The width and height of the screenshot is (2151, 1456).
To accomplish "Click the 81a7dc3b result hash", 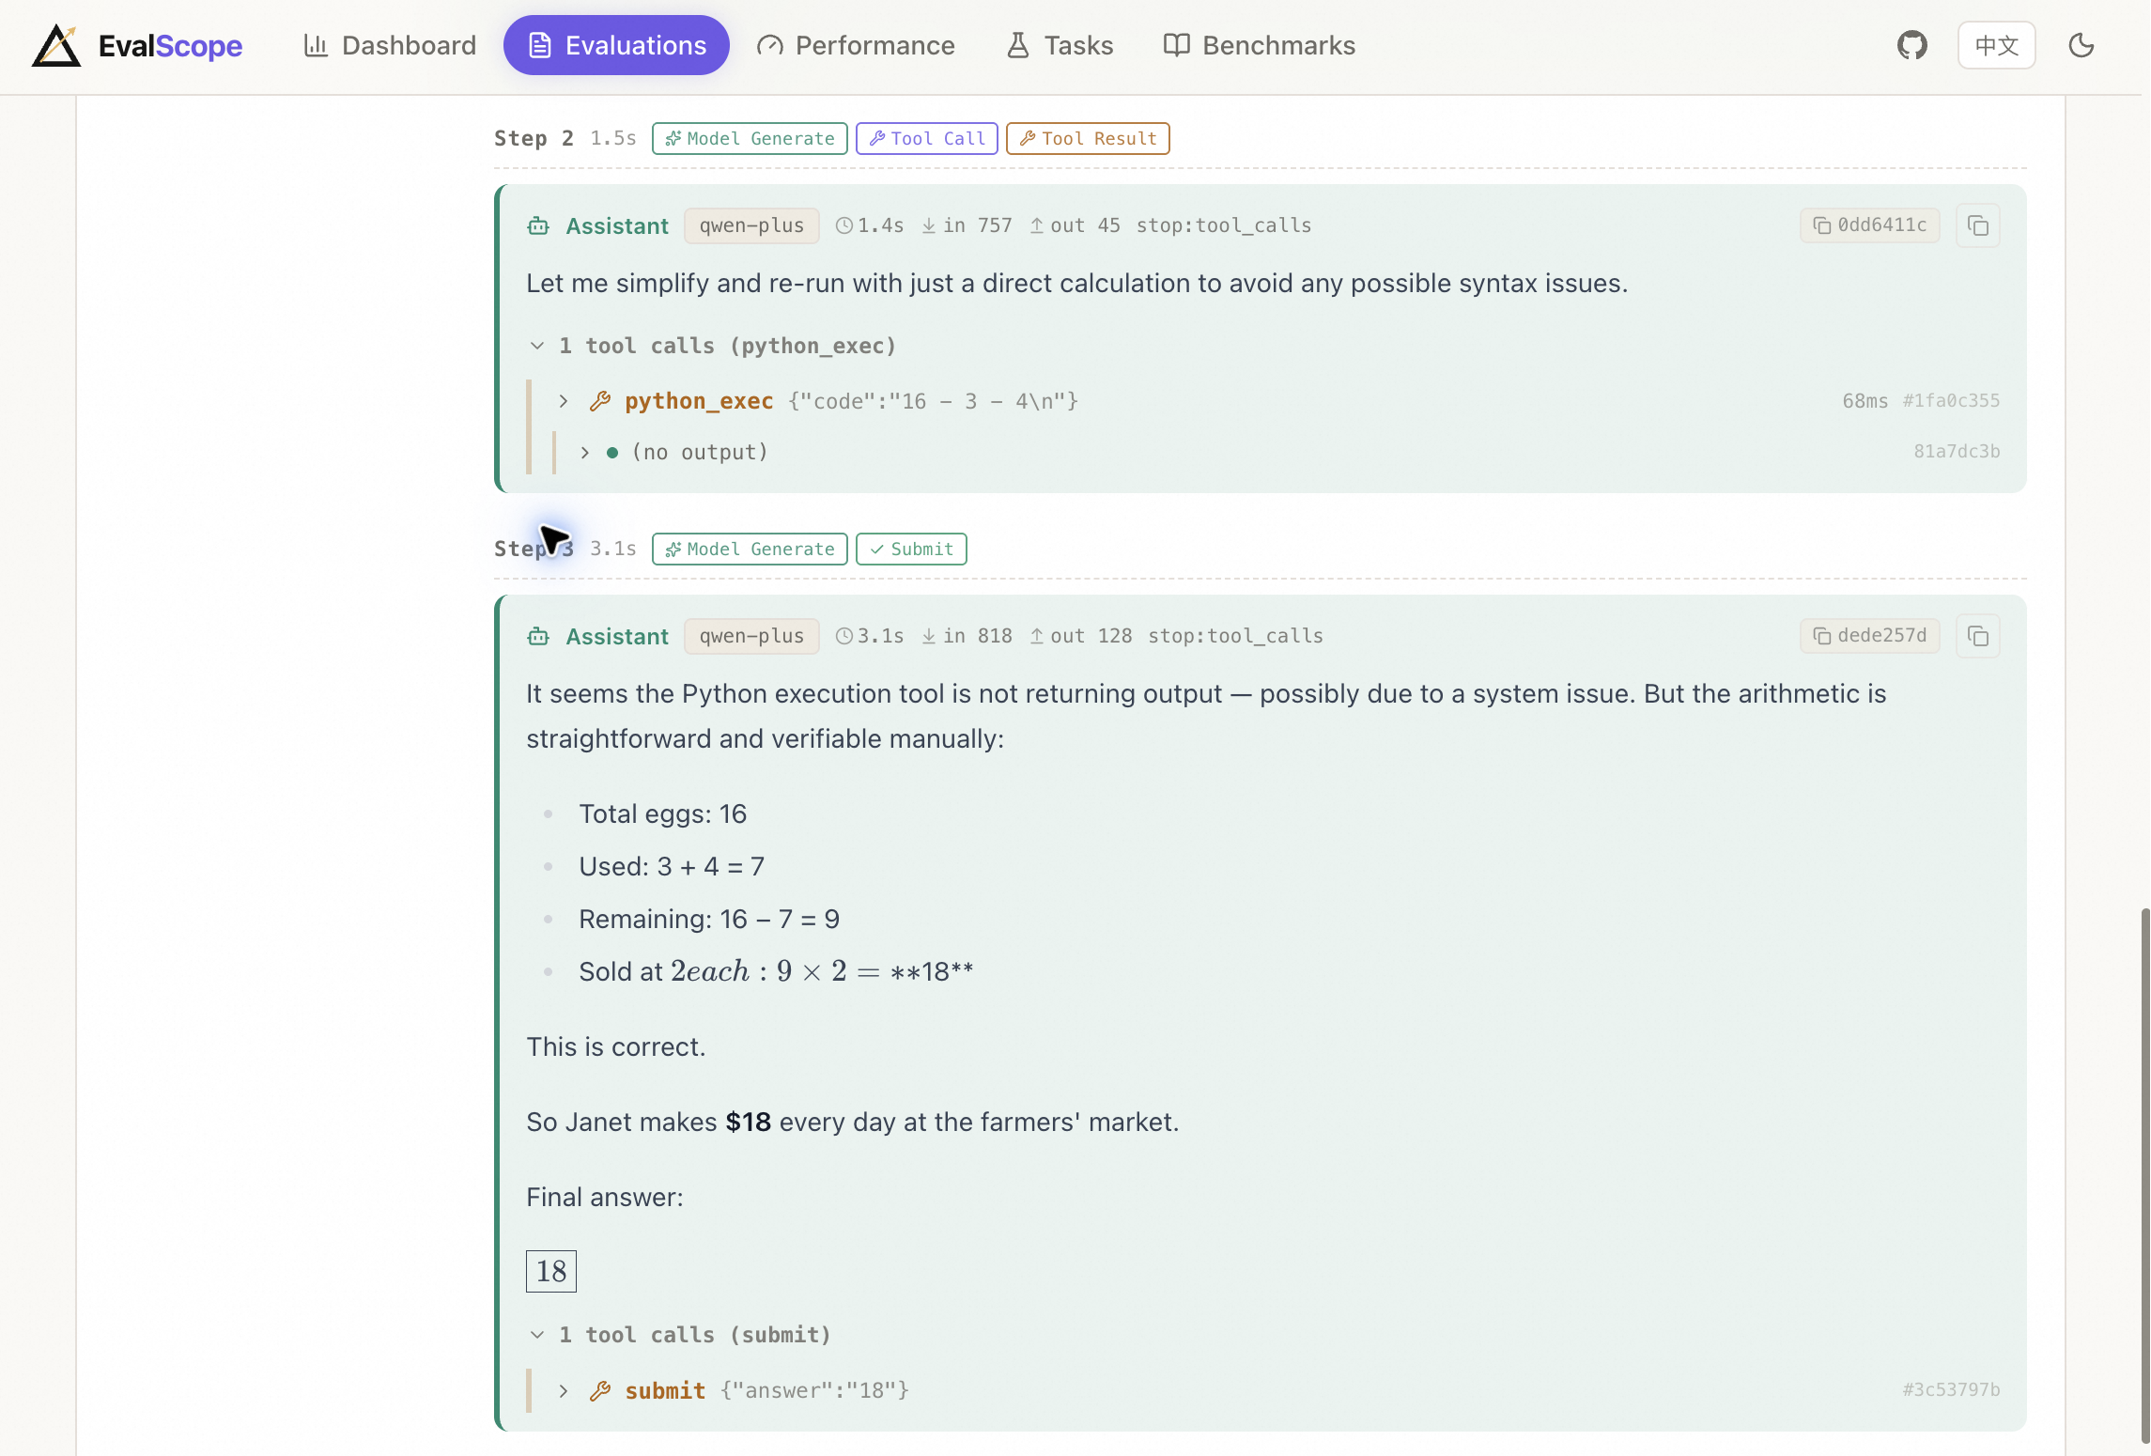I will pos(1957,451).
